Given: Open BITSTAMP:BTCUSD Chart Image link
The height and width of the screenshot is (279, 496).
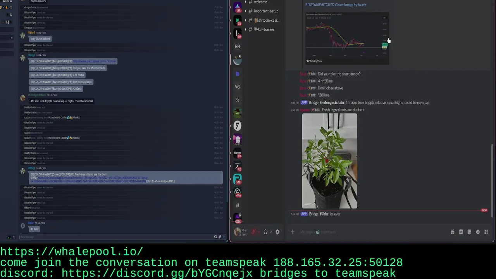Looking at the screenshot, I should [x=336, y=5].
